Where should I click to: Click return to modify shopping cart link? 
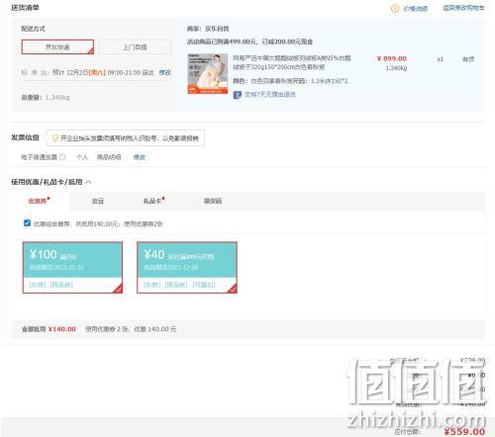pos(463,8)
